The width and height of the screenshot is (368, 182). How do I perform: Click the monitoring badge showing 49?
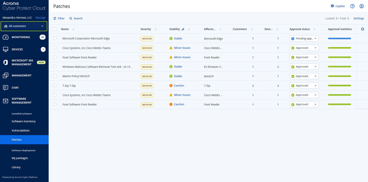pos(42,37)
